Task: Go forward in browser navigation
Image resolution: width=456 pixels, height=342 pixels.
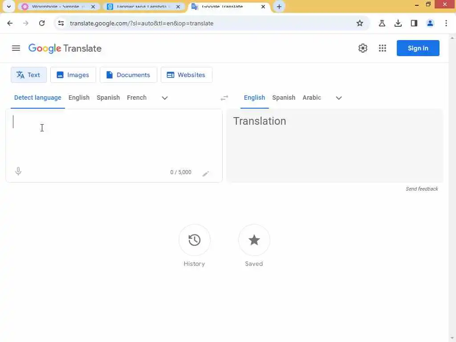Action: [26, 23]
